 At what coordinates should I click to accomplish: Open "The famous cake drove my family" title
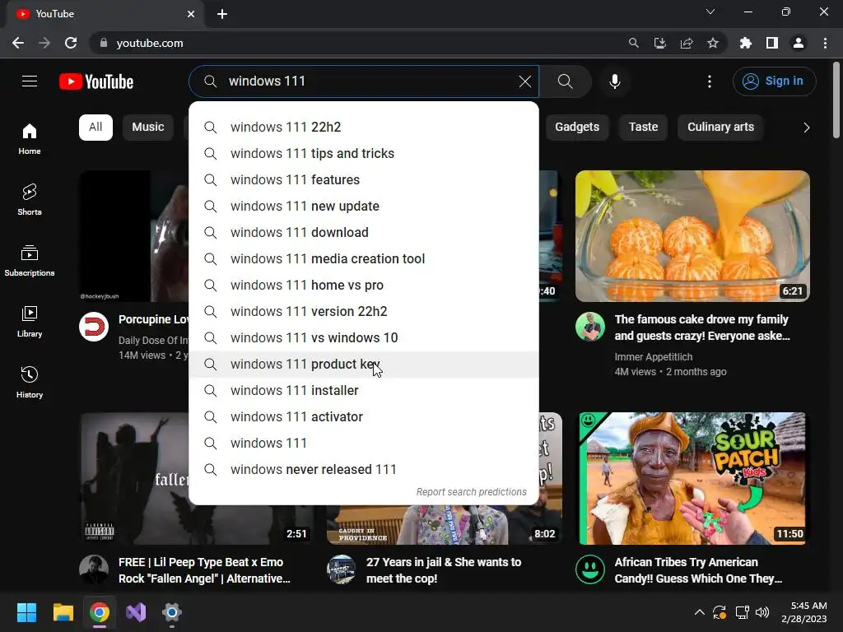(702, 328)
